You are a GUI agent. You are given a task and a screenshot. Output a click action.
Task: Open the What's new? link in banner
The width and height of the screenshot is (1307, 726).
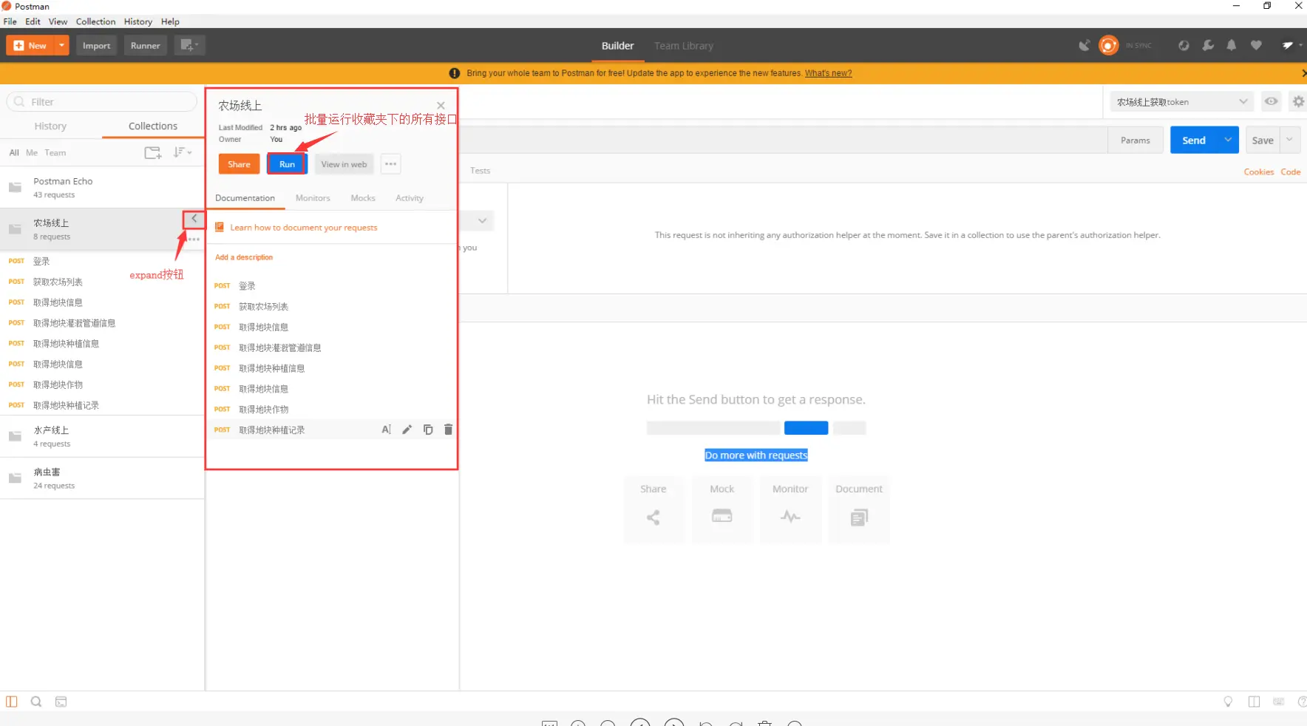click(829, 73)
